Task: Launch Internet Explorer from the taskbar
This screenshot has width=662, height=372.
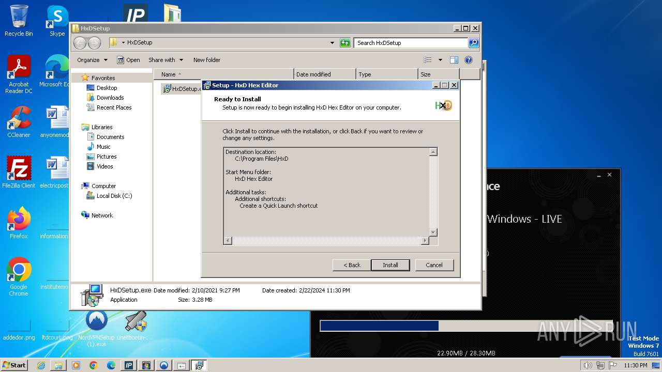Action: click(x=41, y=365)
